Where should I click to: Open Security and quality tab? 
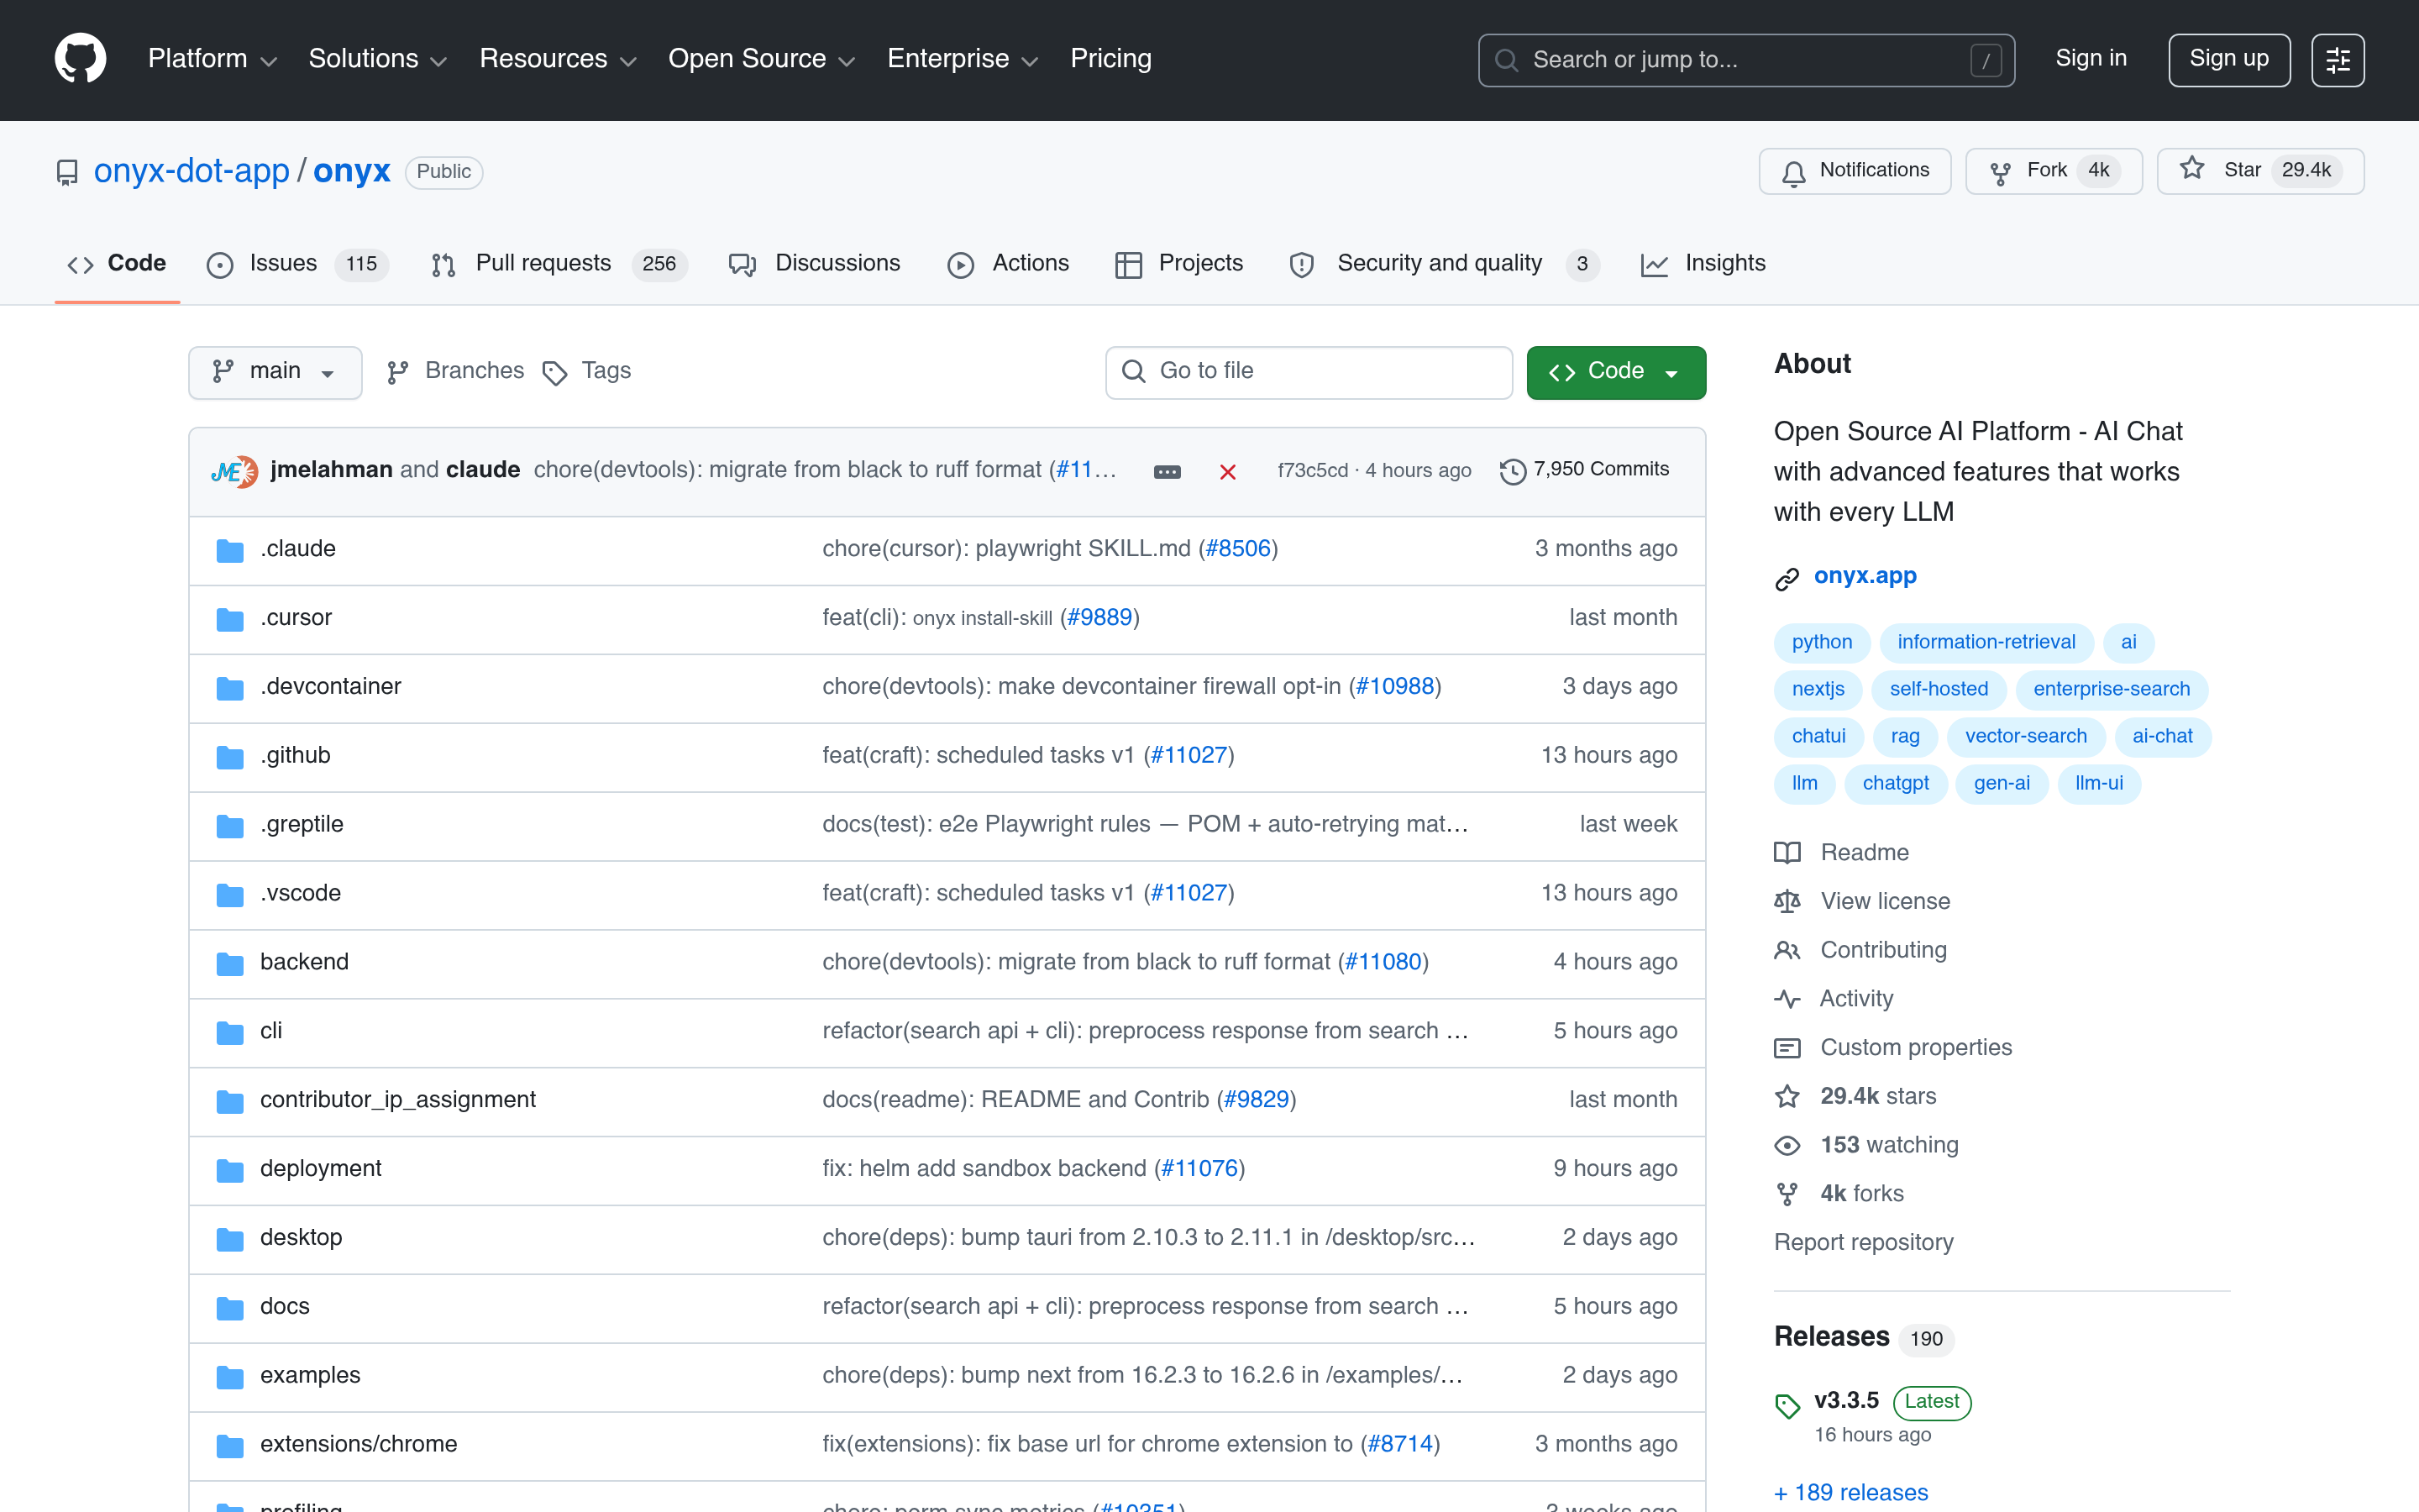[1445, 264]
